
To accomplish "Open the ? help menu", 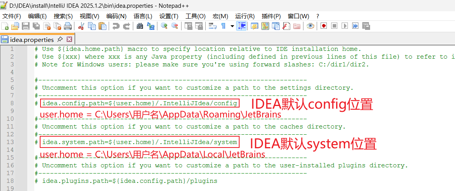I will (318, 16).
